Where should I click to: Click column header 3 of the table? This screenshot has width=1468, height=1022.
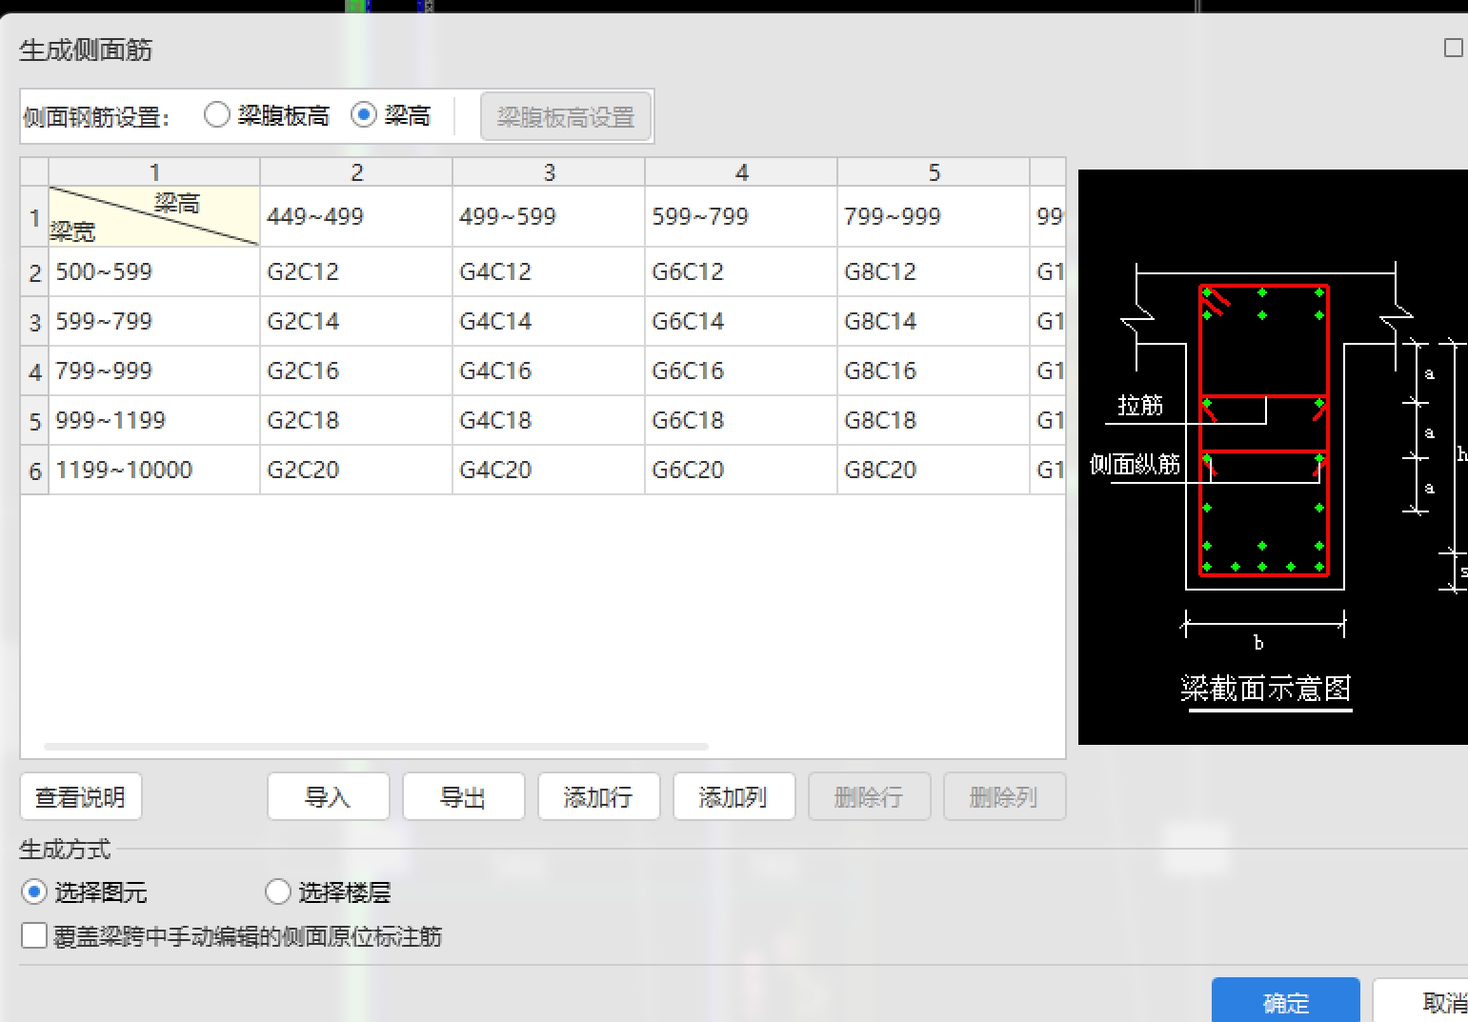click(x=549, y=171)
